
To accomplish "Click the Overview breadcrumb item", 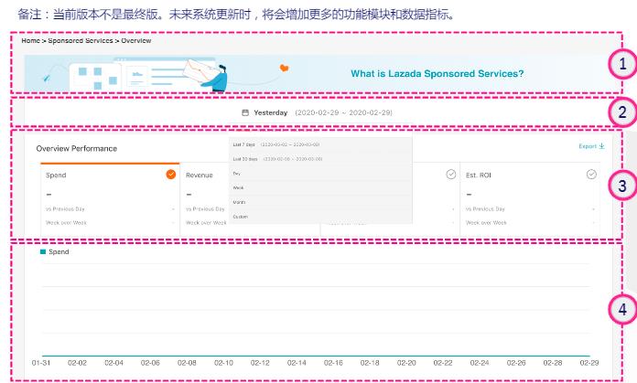I will [x=136, y=40].
